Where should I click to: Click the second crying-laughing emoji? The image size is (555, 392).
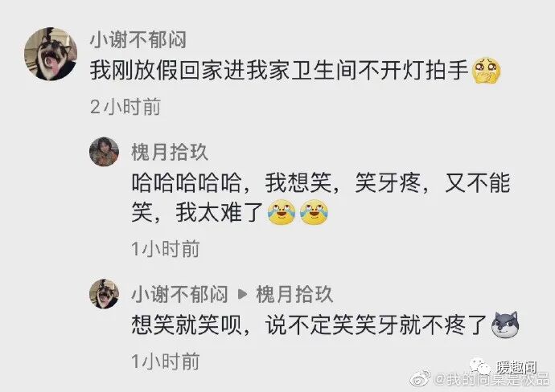click(x=314, y=213)
